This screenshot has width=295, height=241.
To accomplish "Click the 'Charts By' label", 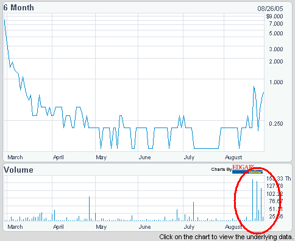I will [221, 170].
